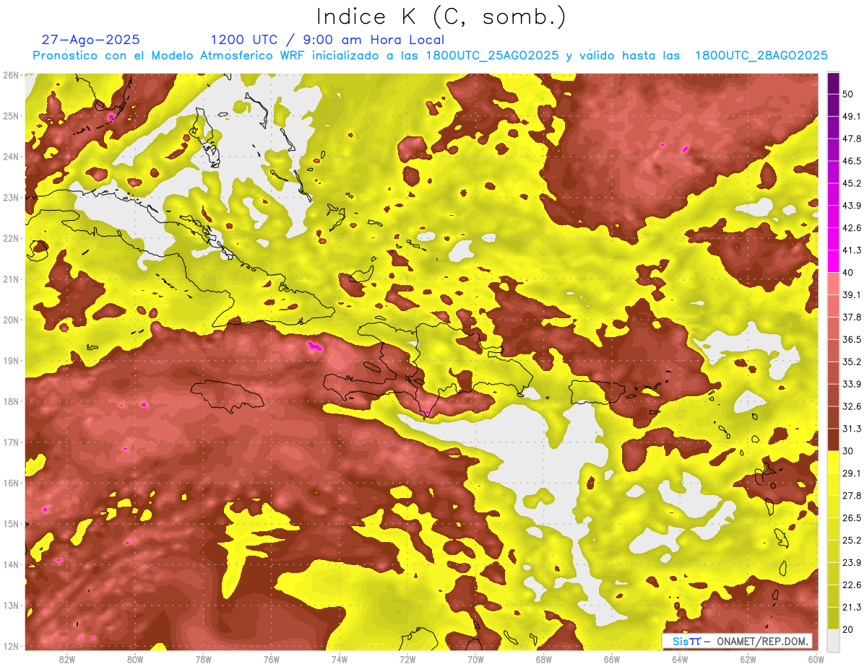Click the 'SisTT – ONAMET/REP.DOM.' credit box

coord(737,641)
